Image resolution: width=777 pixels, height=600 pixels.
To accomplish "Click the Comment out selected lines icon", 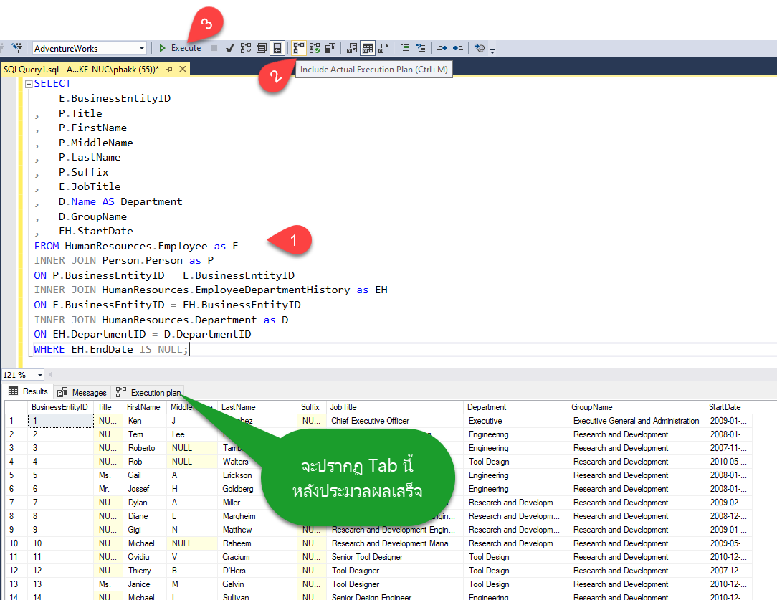I will pyautogui.click(x=406, y=48).
